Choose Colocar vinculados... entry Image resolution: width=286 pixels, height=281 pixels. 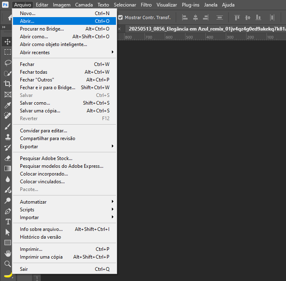point(64,182)
